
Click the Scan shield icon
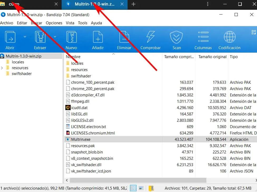(176, 37)
